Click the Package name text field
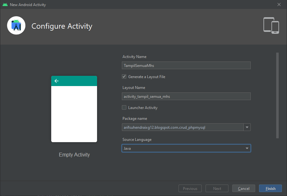287x196 pixels. click(x=183, y=127)
